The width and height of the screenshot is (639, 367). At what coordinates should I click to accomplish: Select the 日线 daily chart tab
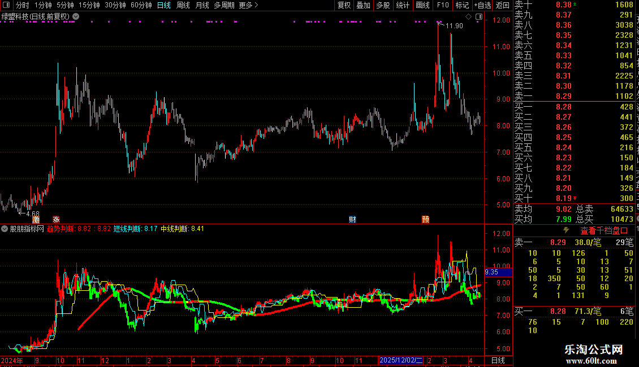[164, 5]
